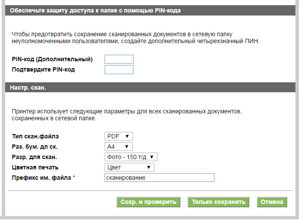Select the Подтвердите PIN-код label text

[x=43, y=70]
